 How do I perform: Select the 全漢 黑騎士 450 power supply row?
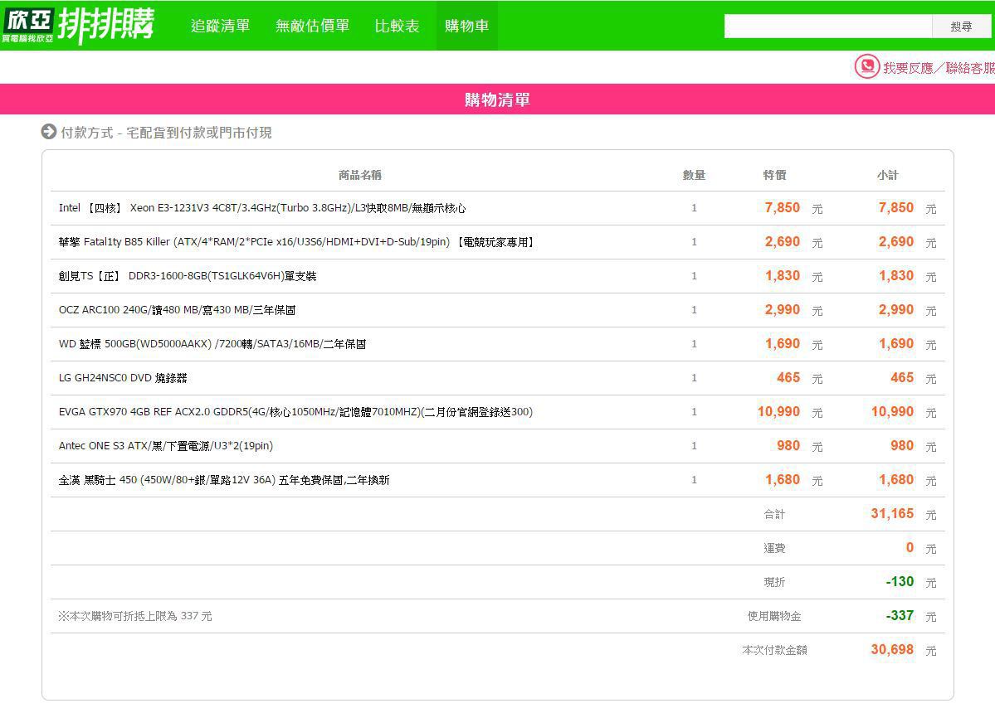tap(498, 481)
